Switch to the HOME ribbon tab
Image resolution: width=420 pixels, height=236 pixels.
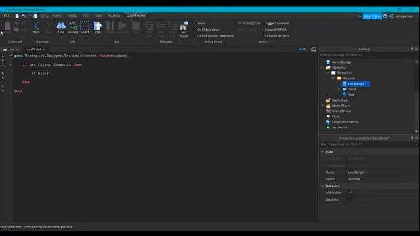pyautogui.click(x=57, y=16)
